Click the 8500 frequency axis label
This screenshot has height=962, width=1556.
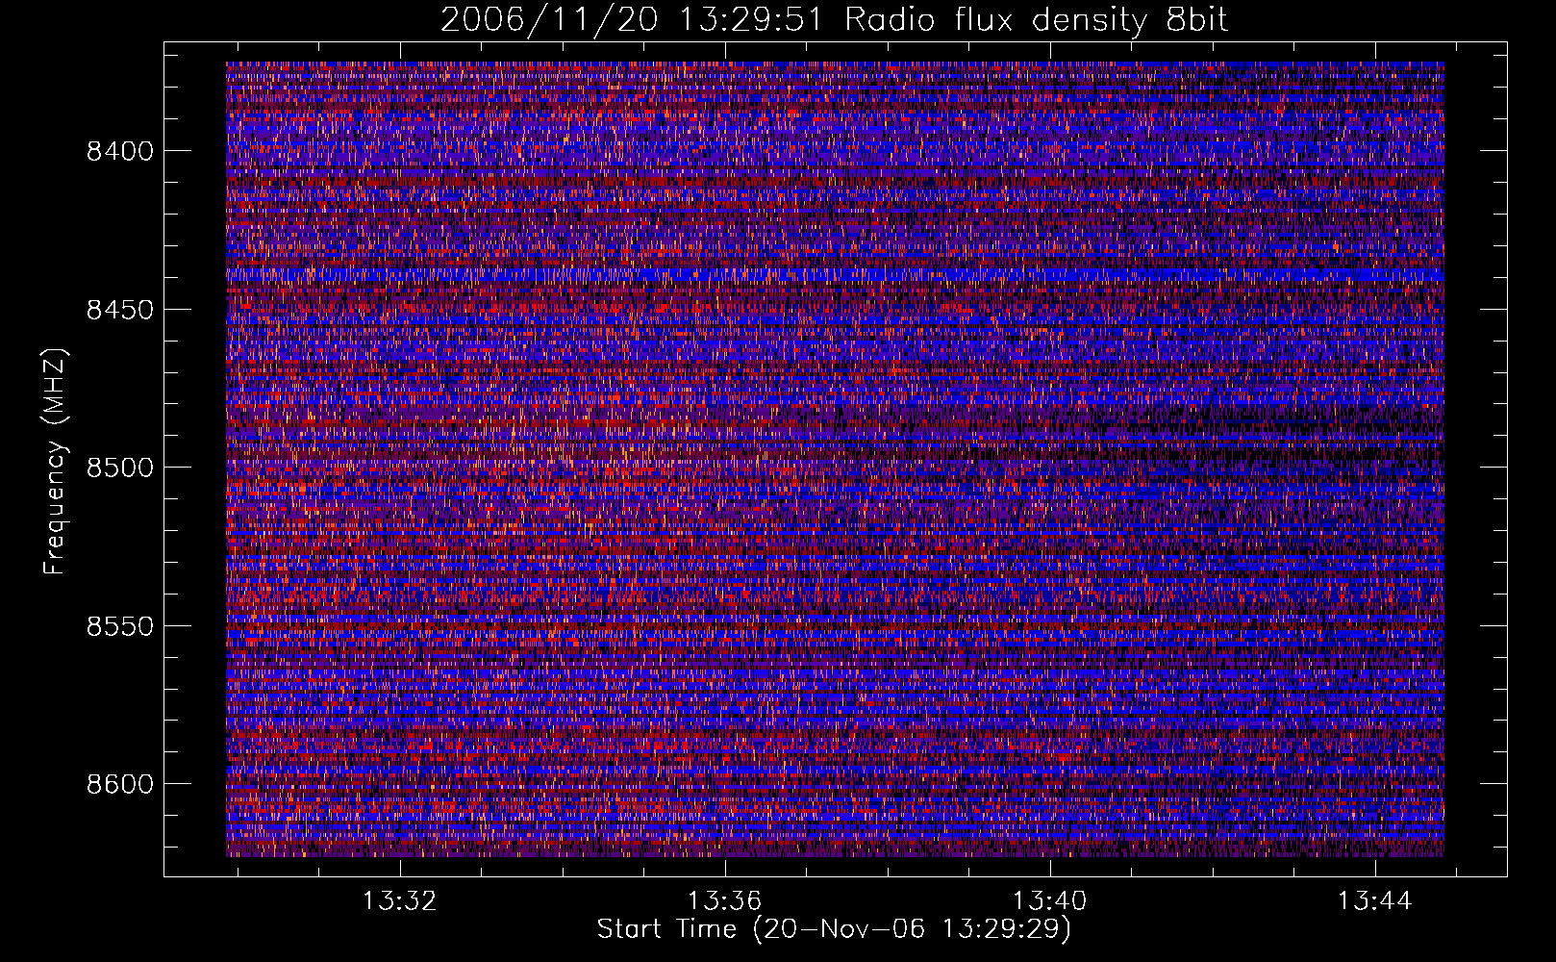click(118, 468)
